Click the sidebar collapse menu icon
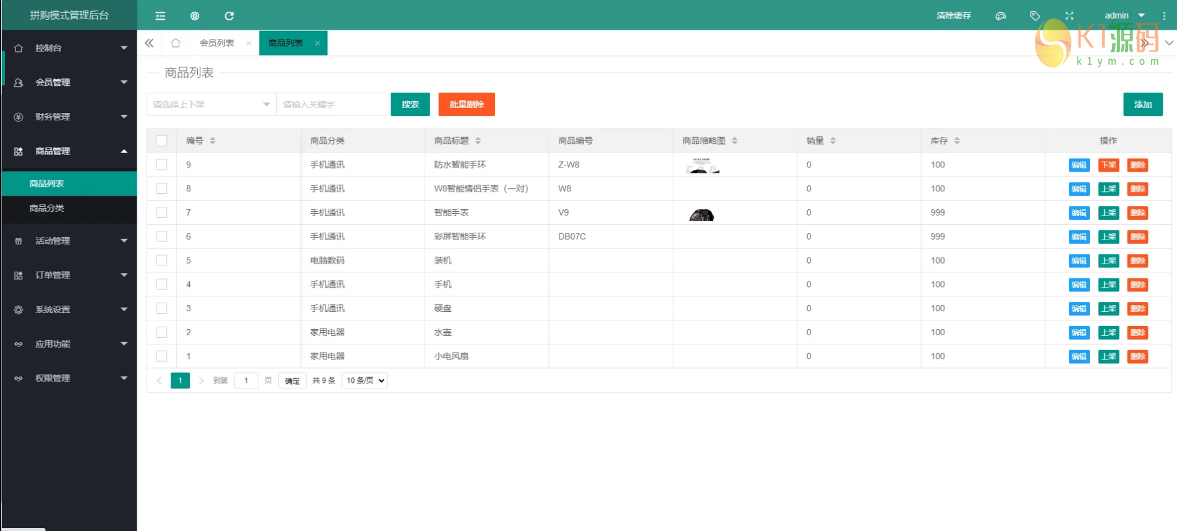Viewport: 1177px width, 531px height. click(x=160, y=16)
